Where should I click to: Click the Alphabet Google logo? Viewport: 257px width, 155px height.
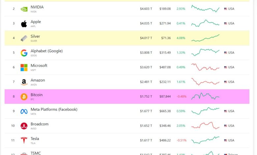[x=24, y=53]
